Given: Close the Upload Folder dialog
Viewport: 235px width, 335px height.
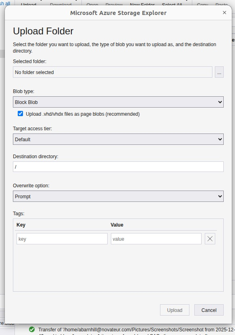Looking at the screenshot, I should pos(225,13).
